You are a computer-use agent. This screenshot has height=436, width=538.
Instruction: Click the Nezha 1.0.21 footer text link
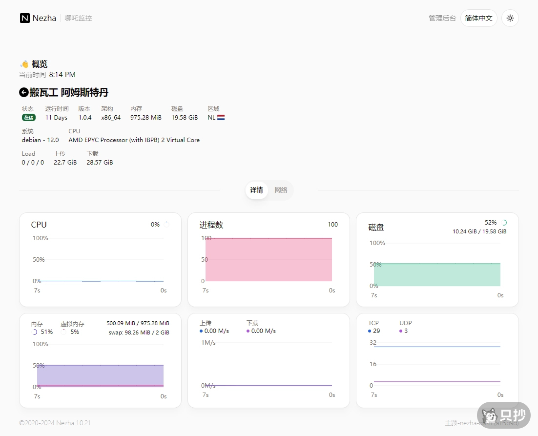point(73,423)
